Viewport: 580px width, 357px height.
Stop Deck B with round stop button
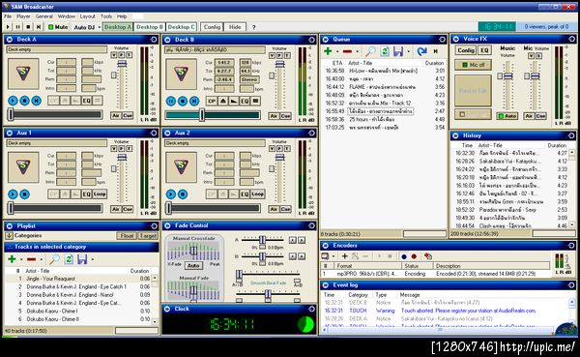[183, 101]
